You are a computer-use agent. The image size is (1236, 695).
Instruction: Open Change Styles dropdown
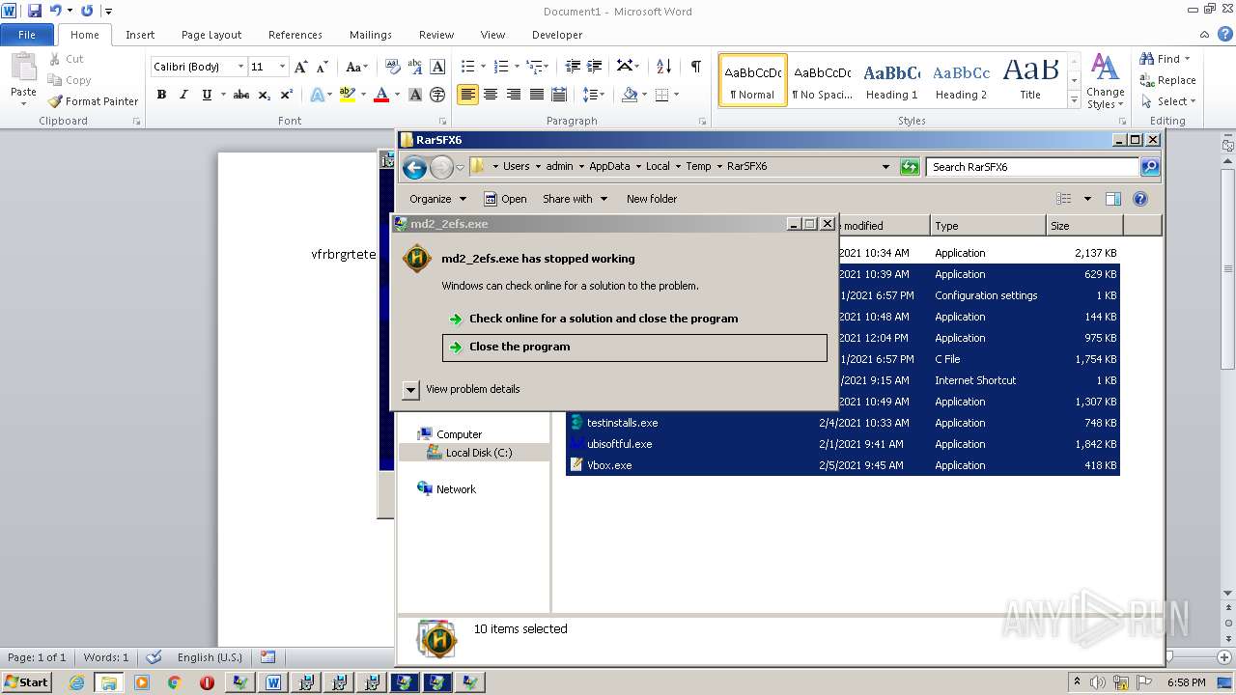coord(1106,83)
